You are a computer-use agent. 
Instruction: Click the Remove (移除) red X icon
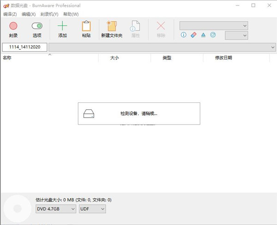point(161,26)
